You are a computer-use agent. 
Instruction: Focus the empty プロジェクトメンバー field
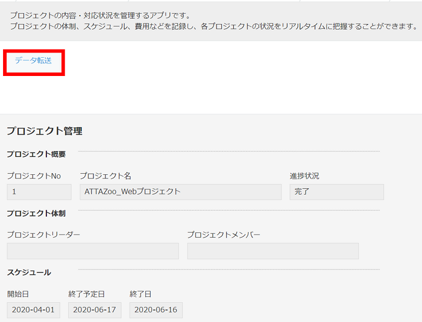tap(272, 251)
